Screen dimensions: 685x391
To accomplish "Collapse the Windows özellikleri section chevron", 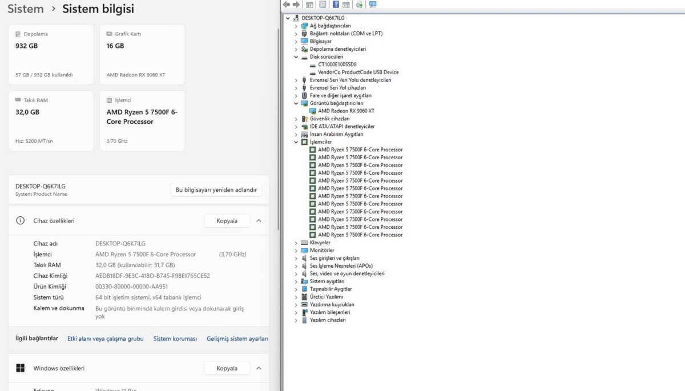I will [259, 368].
